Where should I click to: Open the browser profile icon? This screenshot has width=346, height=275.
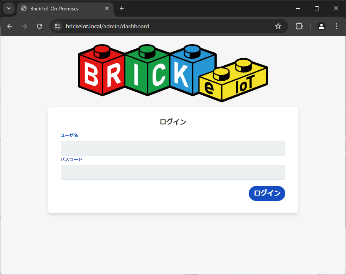321,26
